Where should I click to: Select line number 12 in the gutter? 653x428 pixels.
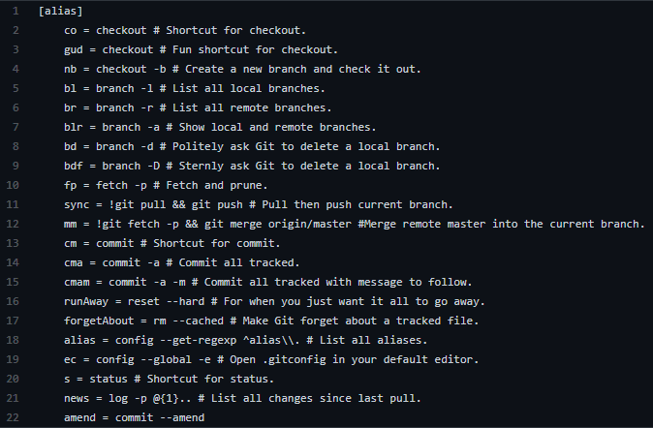pos(13,224)
